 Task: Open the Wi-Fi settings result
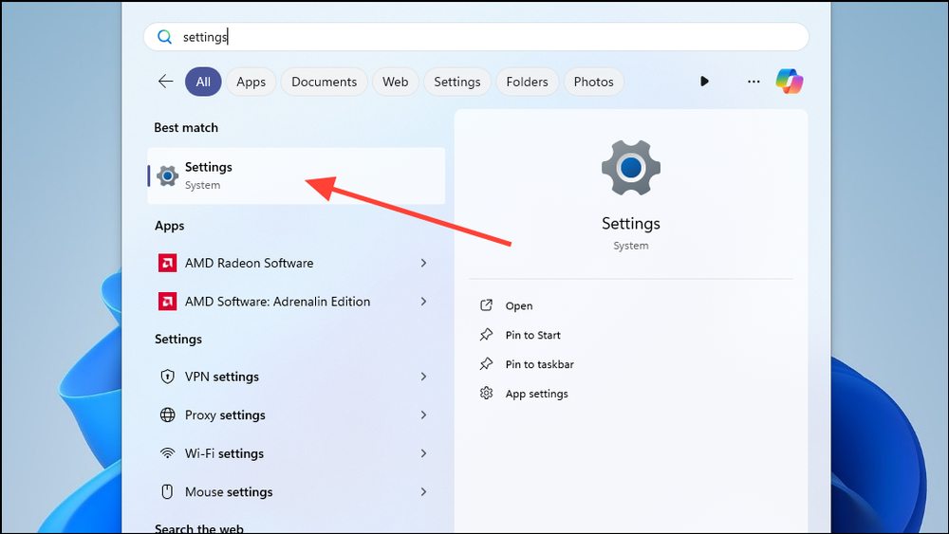pyautogui.click(x=296, y=453)
